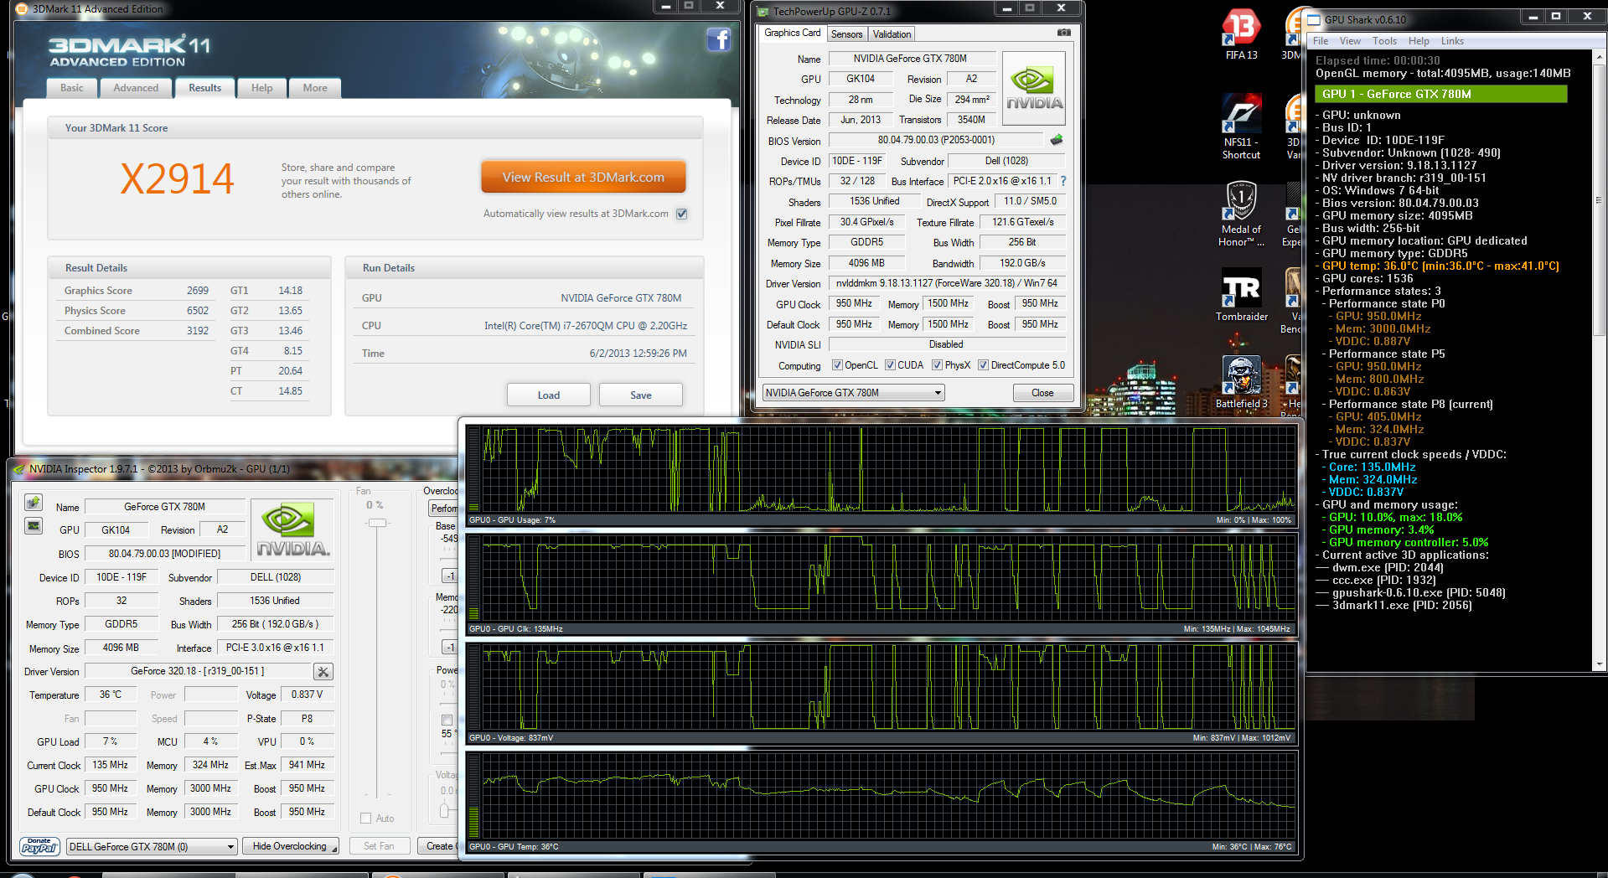
Task: Click View Result at 3DMark.com button
Action: tap(583, 177)
